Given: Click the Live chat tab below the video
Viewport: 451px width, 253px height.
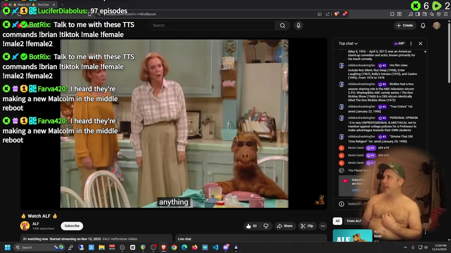Looking at the screenshot, I should coord(185,239).
